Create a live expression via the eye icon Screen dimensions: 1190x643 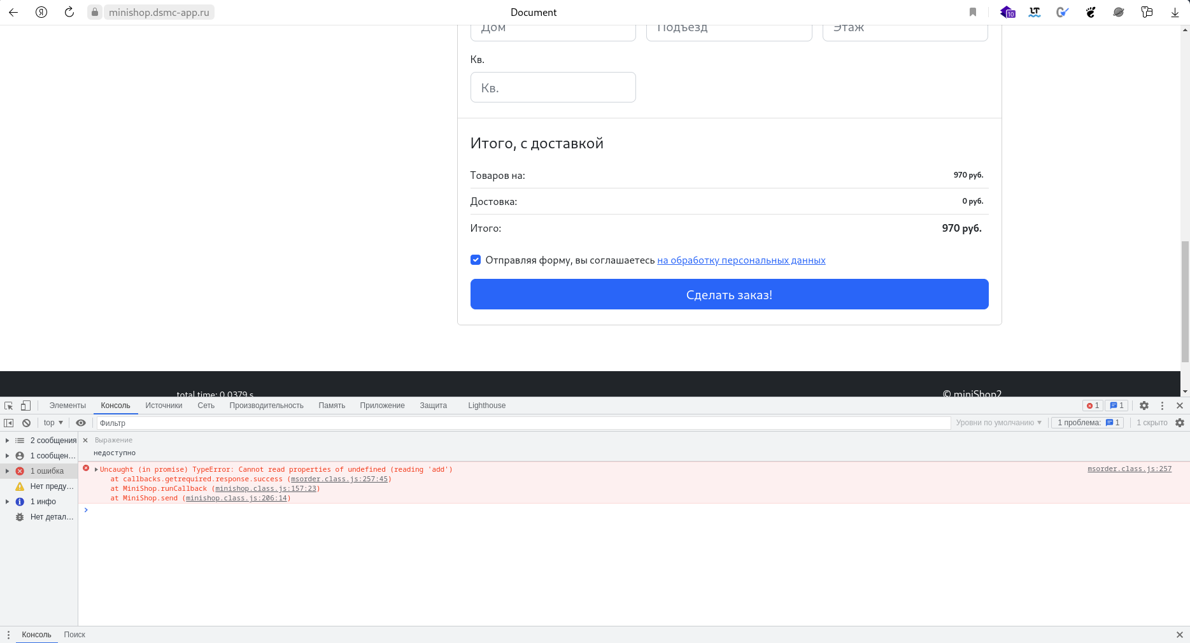pyautogui.click(x=80, y=423)
